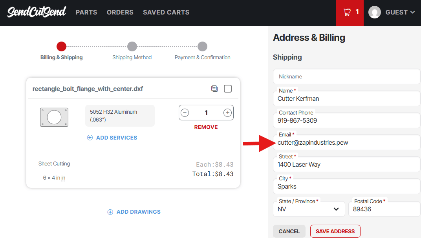Open the PARTS menu
This screenshot has width=421, height=238.
[x=86, y=12]
